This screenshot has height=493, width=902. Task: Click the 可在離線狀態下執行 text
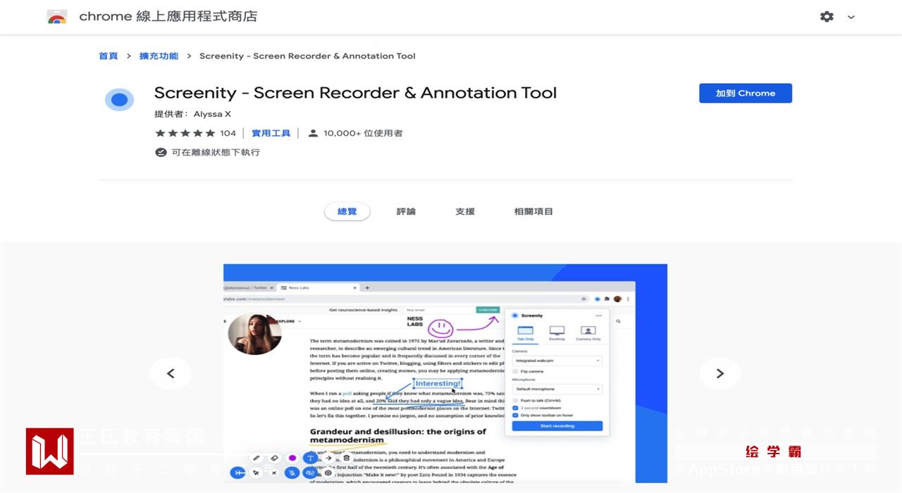pos(216,152)
